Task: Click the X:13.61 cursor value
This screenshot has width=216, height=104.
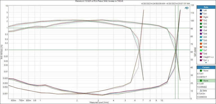Action: [x=201, y=74]
